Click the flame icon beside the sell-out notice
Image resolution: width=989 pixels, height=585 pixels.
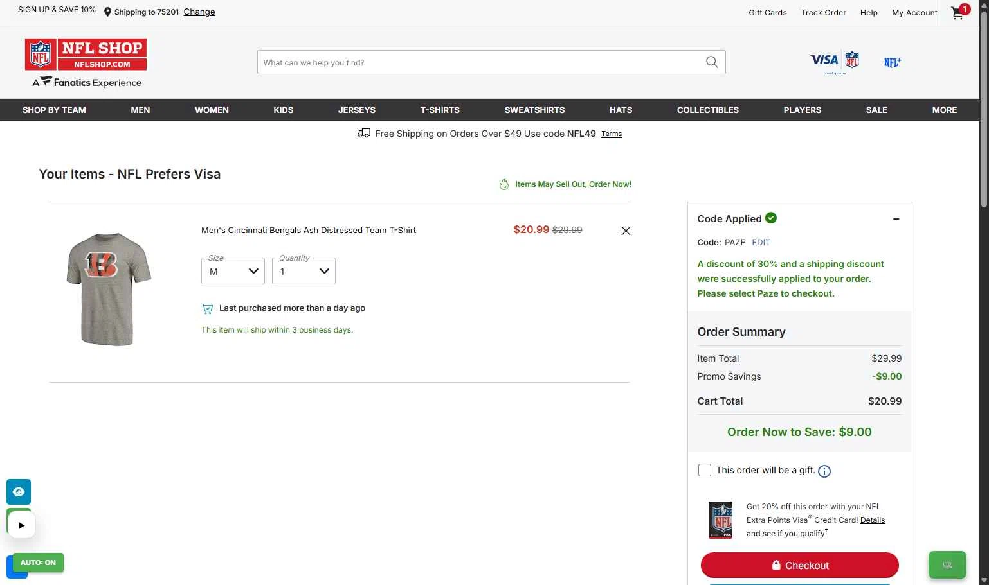coord(504,184)
